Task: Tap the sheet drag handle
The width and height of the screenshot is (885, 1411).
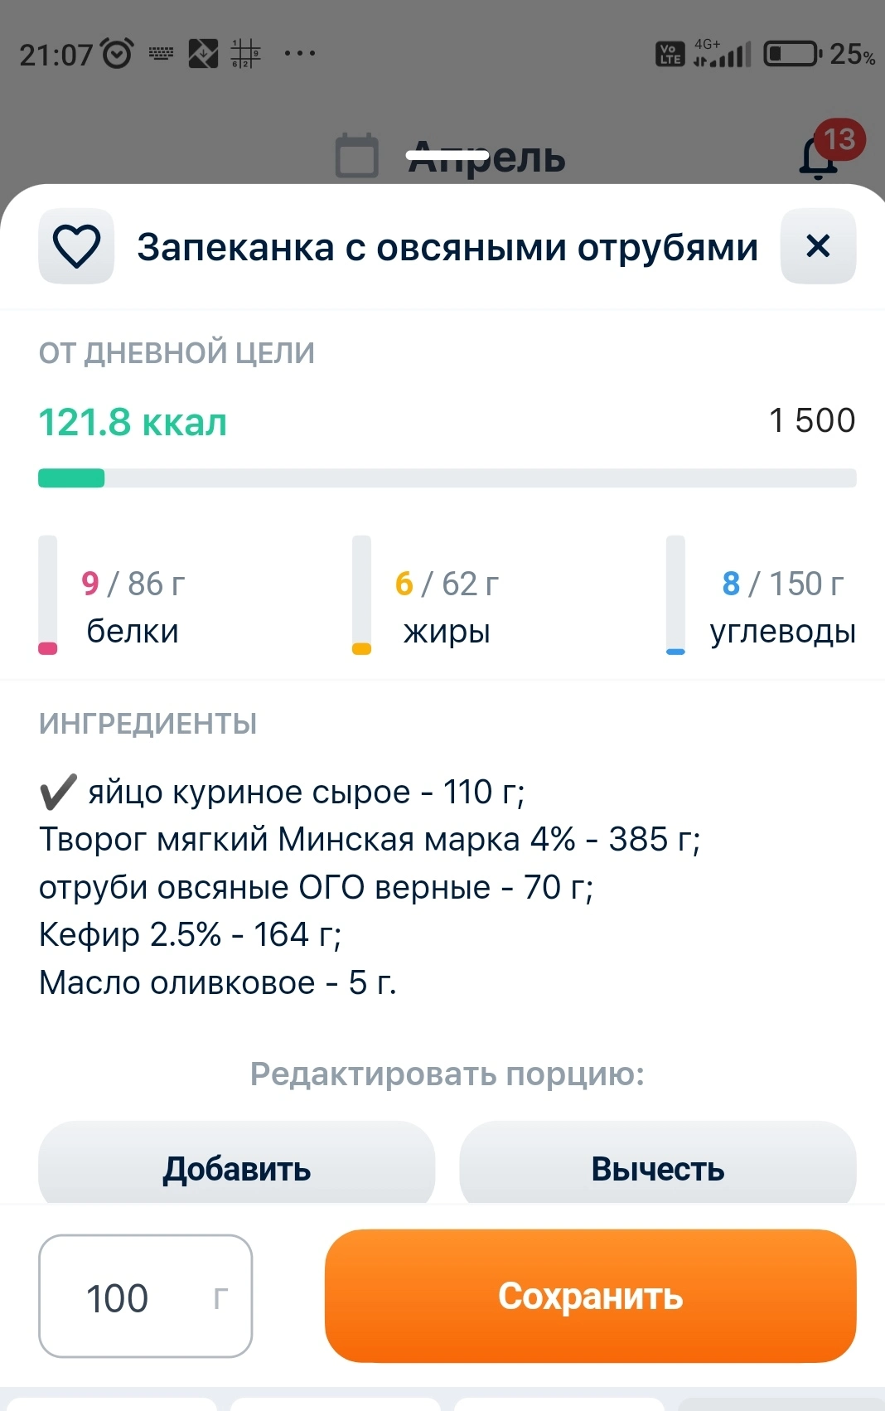Action: [x=447, y=154]
